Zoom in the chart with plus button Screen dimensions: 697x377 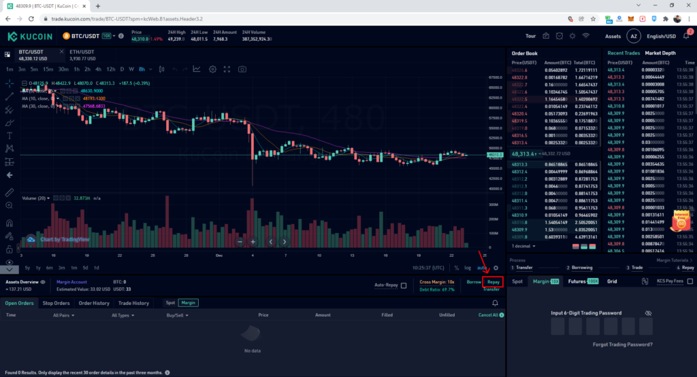pyautogui.click(x=253, y=242)
